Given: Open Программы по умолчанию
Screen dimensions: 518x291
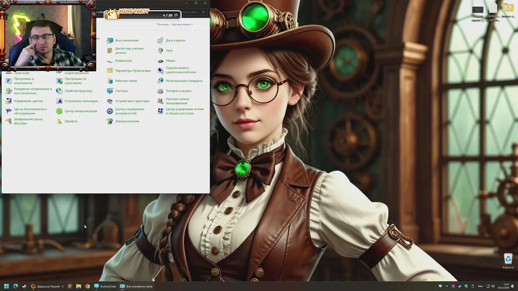Looking at the screenshot, I should (x=71, y=81).
